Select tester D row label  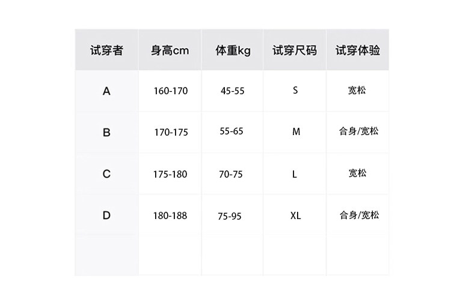click(106, 215)
